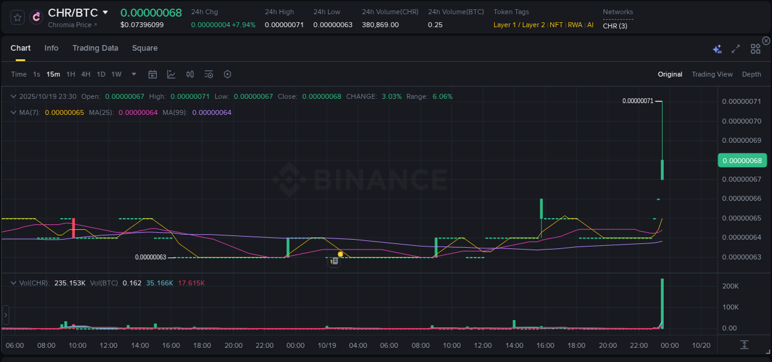The width and height of the screenshot is (772, 362).
Task: Launch the AI assistant sparkle icon
Action: pyautogui.click(x=716, y=48)
